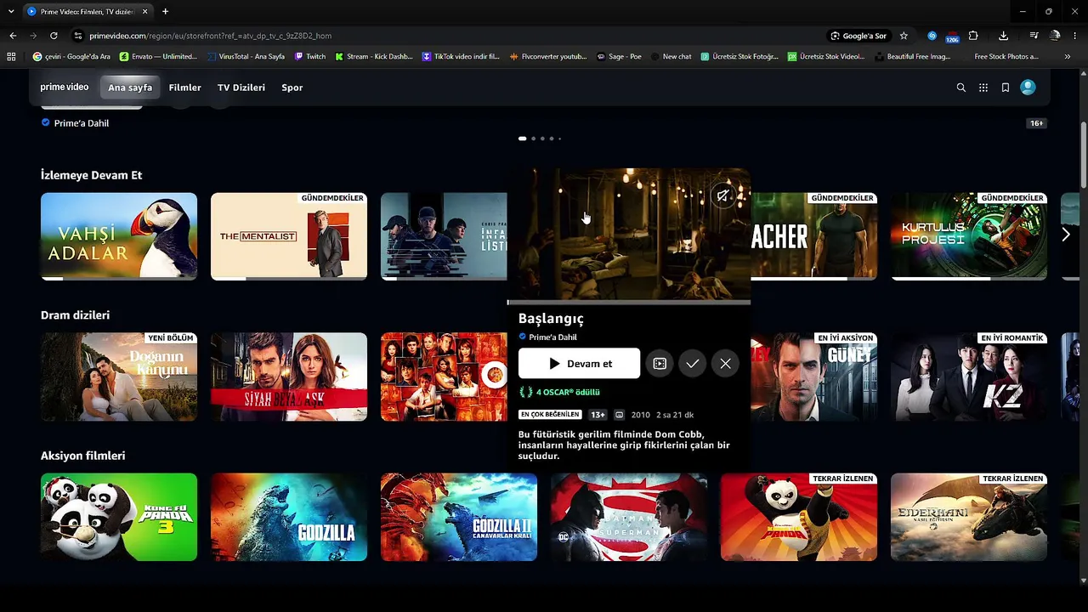1088x612 pixels.
Task: Open the apps grid in bookmarks bar
Action: click(x=11, y=57)
